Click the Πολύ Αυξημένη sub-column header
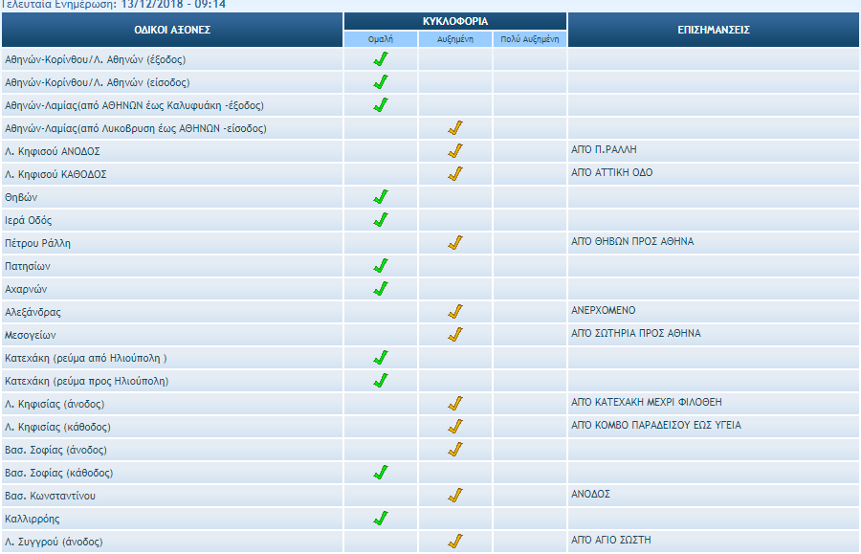Image resolution: width=861 pixels, height=554 pixels. click(x=530, y=39)
